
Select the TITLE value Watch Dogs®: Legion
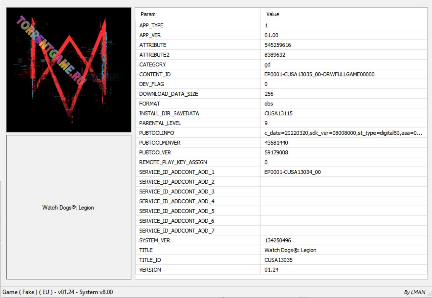(290, 250)
